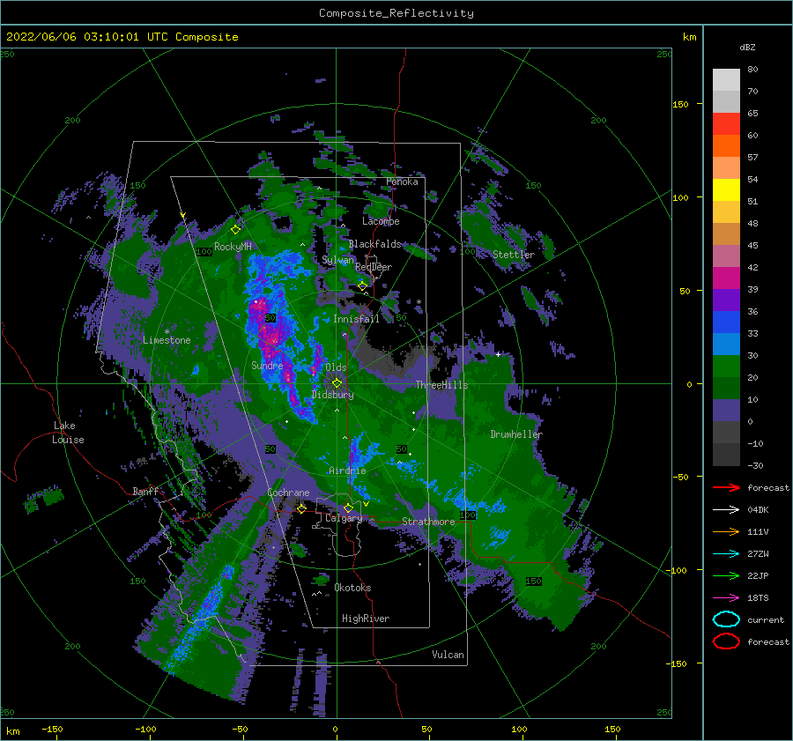
Task: Click yellow diamond marker above Calgary label
Action: [x=348, y=508]
